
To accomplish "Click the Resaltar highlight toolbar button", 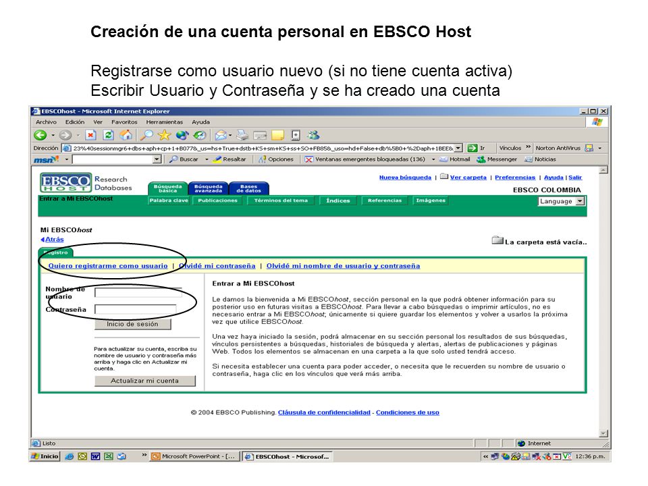I will pyautogui.click(x=230, y=159).
